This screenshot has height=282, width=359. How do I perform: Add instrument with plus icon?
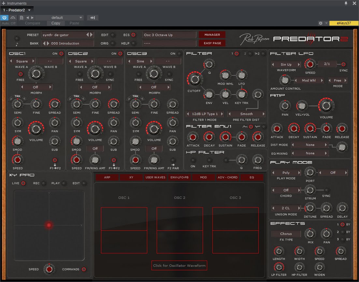point(4,3)
